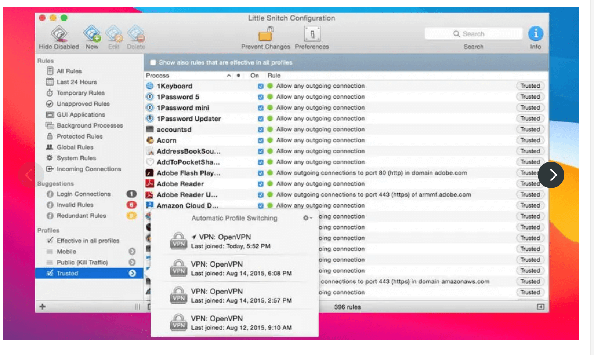This screenshot has height=355, width=594.
Task: Click the Delete rule toolbar icon
Action: click(136, 34)
